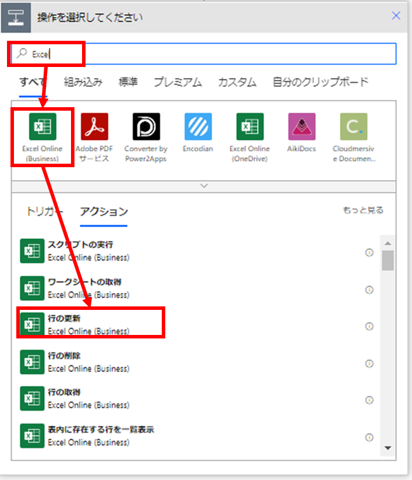
Task: Open the AikiDocs connector
Action: [x=301, y=126]
